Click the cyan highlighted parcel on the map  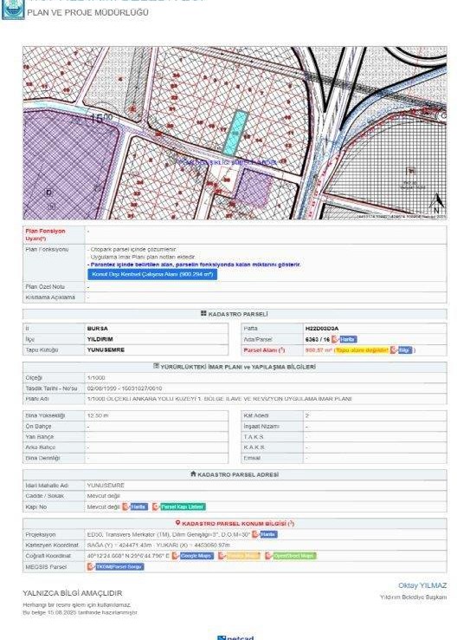tap(236, 133)
